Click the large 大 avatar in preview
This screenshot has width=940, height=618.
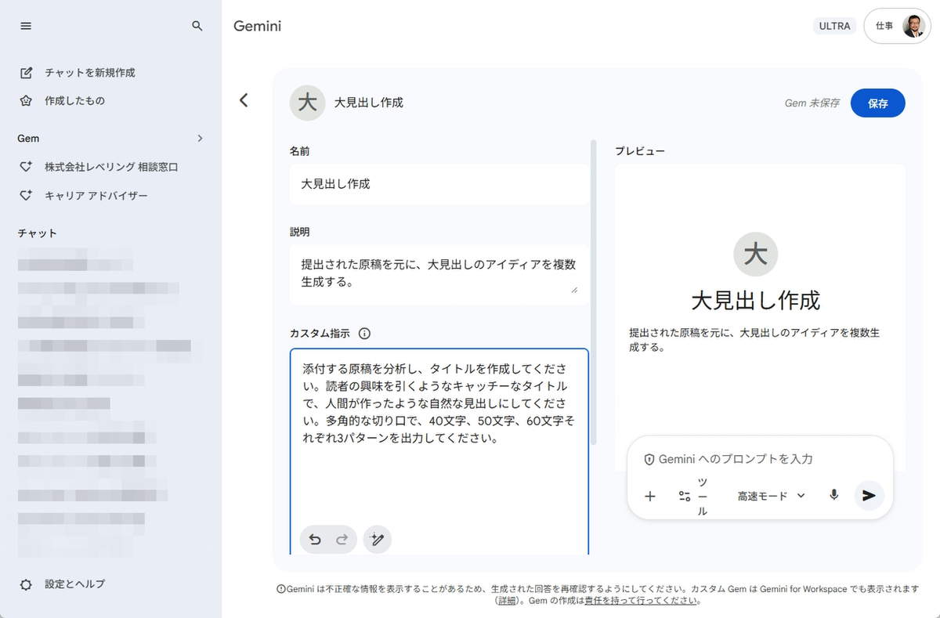pyautogui.click(x=755, y=254)
